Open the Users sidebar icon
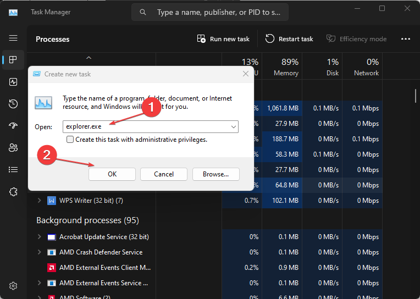This screenshot has height=299, width=420. [13, 148]
